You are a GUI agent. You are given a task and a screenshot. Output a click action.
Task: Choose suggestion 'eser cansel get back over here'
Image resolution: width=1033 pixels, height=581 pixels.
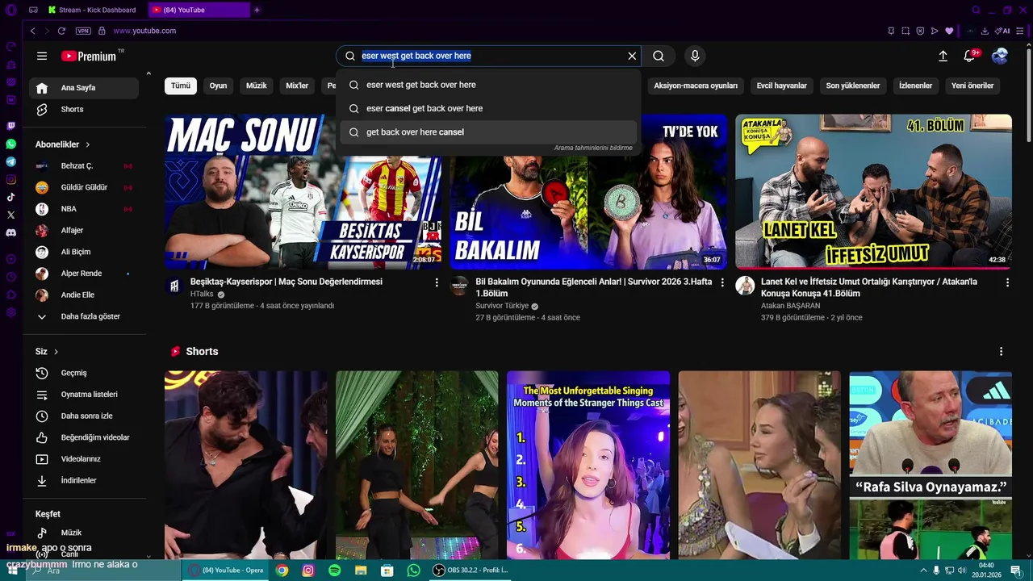[x=489, y=108]
